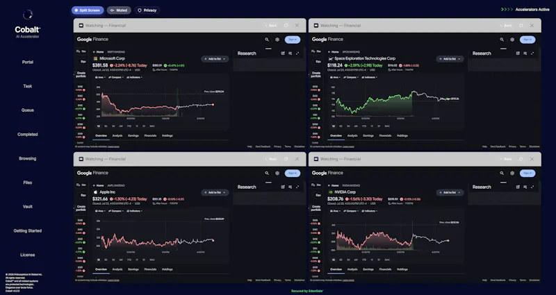The height and width of the screenshot is (295, 556).
Task: Toggle Split Screen mode
Action: tap(88, 10)
